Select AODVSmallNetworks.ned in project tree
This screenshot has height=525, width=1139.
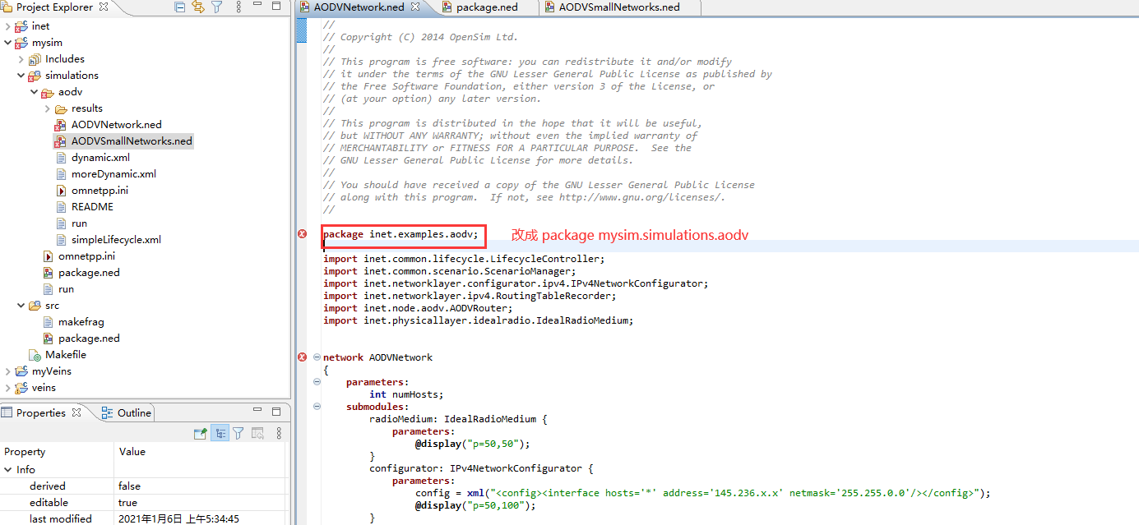point(132,141)
